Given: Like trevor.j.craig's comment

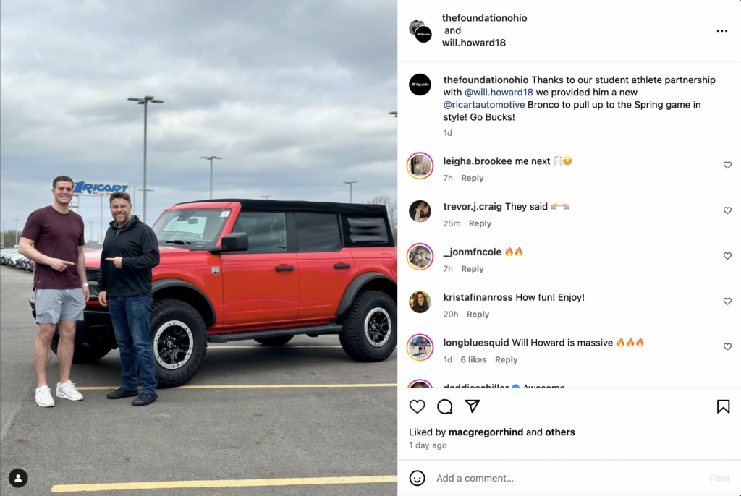Looking at the screenshot, I should [x=727, y=210].
